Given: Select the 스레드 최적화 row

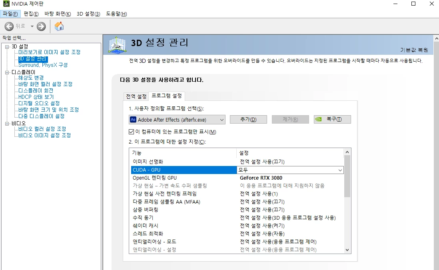Looking at the screenshot, I should [x=237, y=234].
